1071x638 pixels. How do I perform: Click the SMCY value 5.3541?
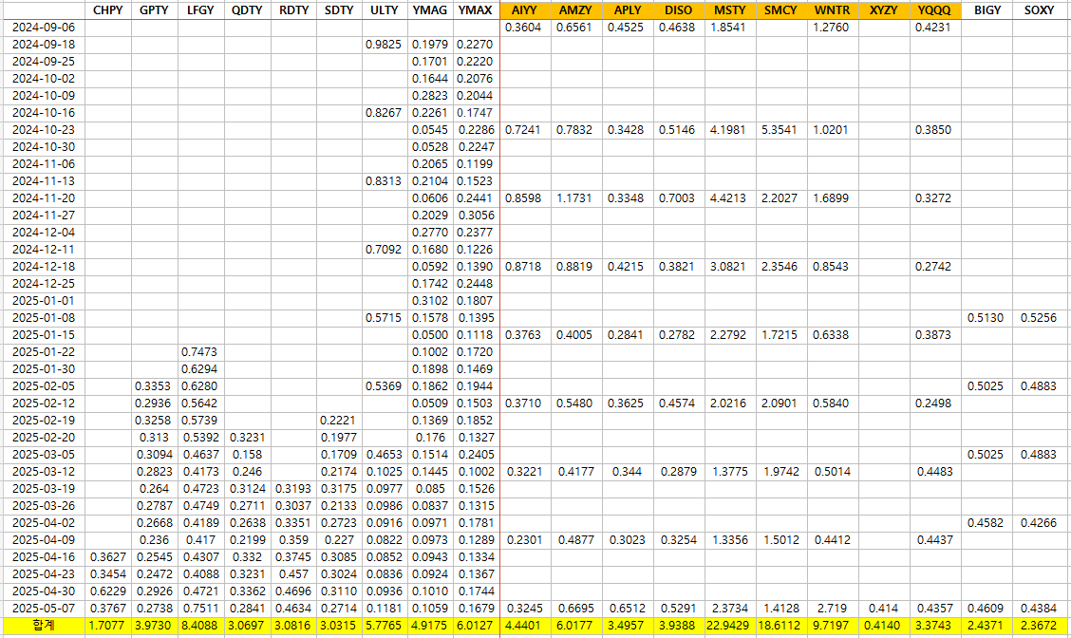780,130
